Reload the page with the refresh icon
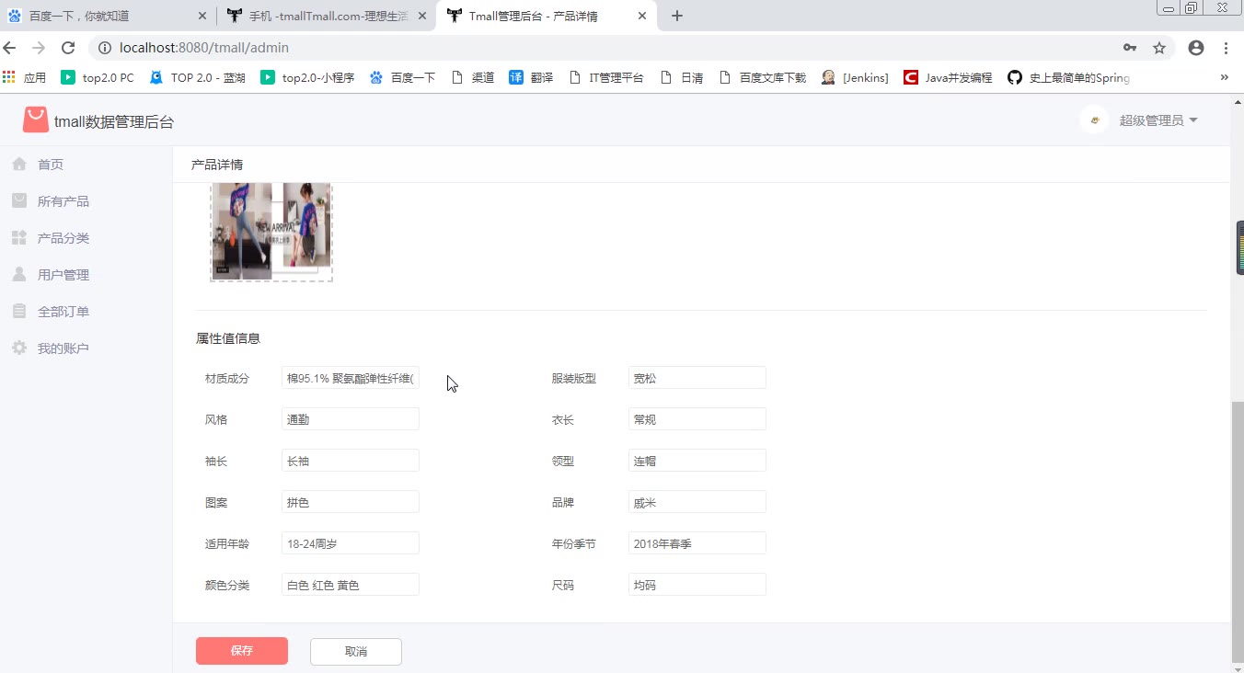 pos(68,48)
